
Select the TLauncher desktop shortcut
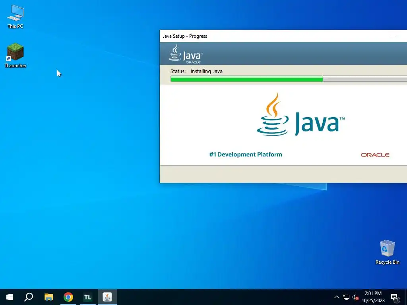pyautogui.click(x=16, y=56)
